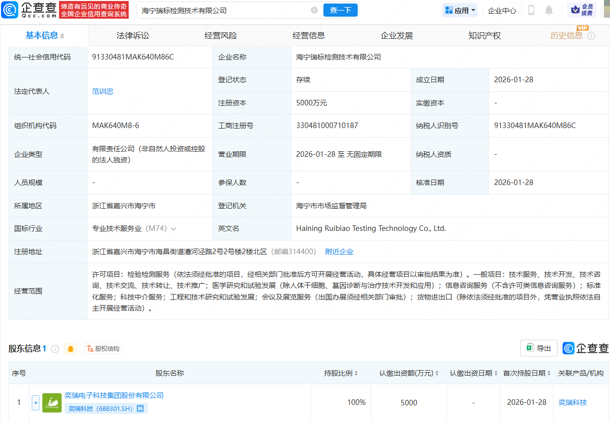View 股权结构 equity structure
610x421 pixels.
[103, 348]
